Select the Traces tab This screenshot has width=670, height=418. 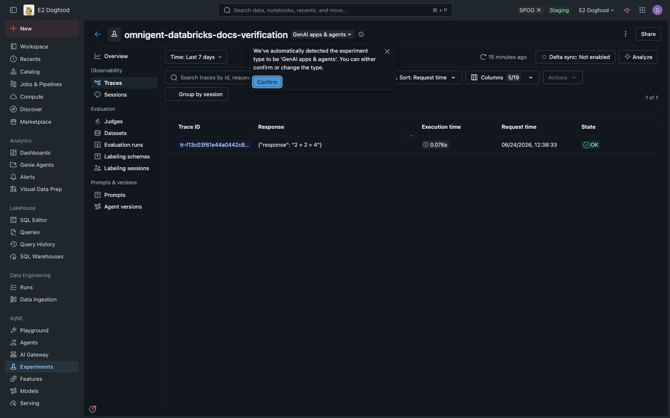[124, 83]
